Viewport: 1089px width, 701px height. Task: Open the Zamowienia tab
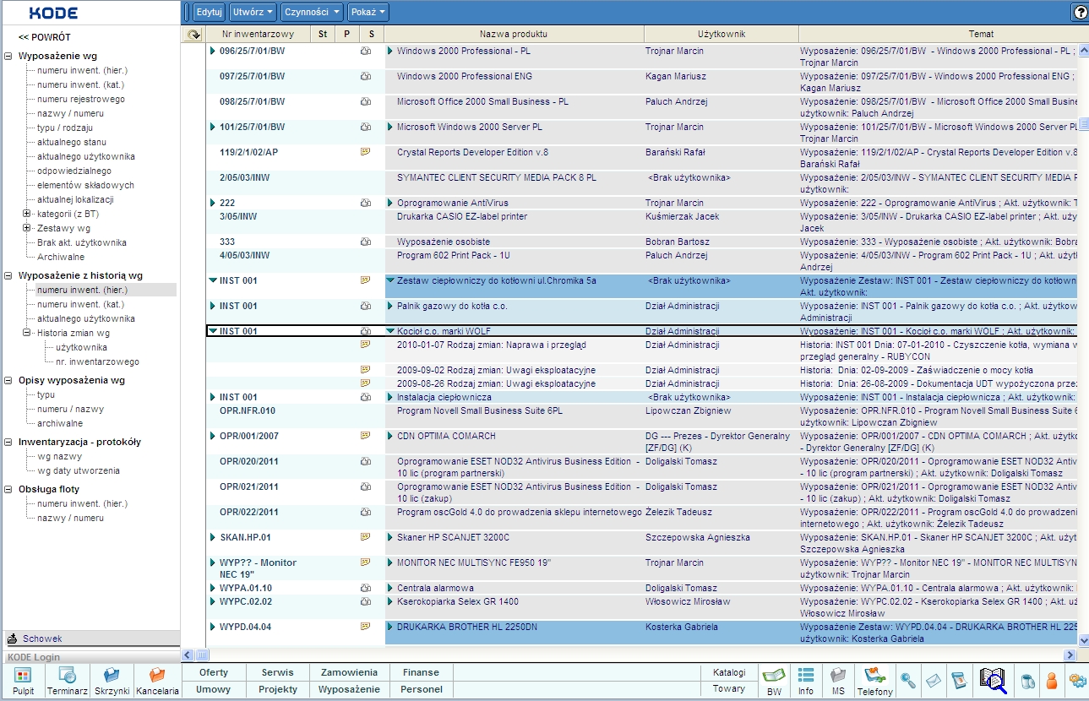[x=349, y=672]
